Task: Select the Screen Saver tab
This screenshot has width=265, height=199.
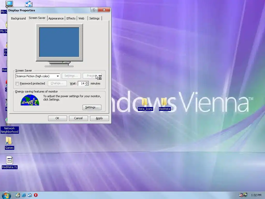Action: point(37,18)
